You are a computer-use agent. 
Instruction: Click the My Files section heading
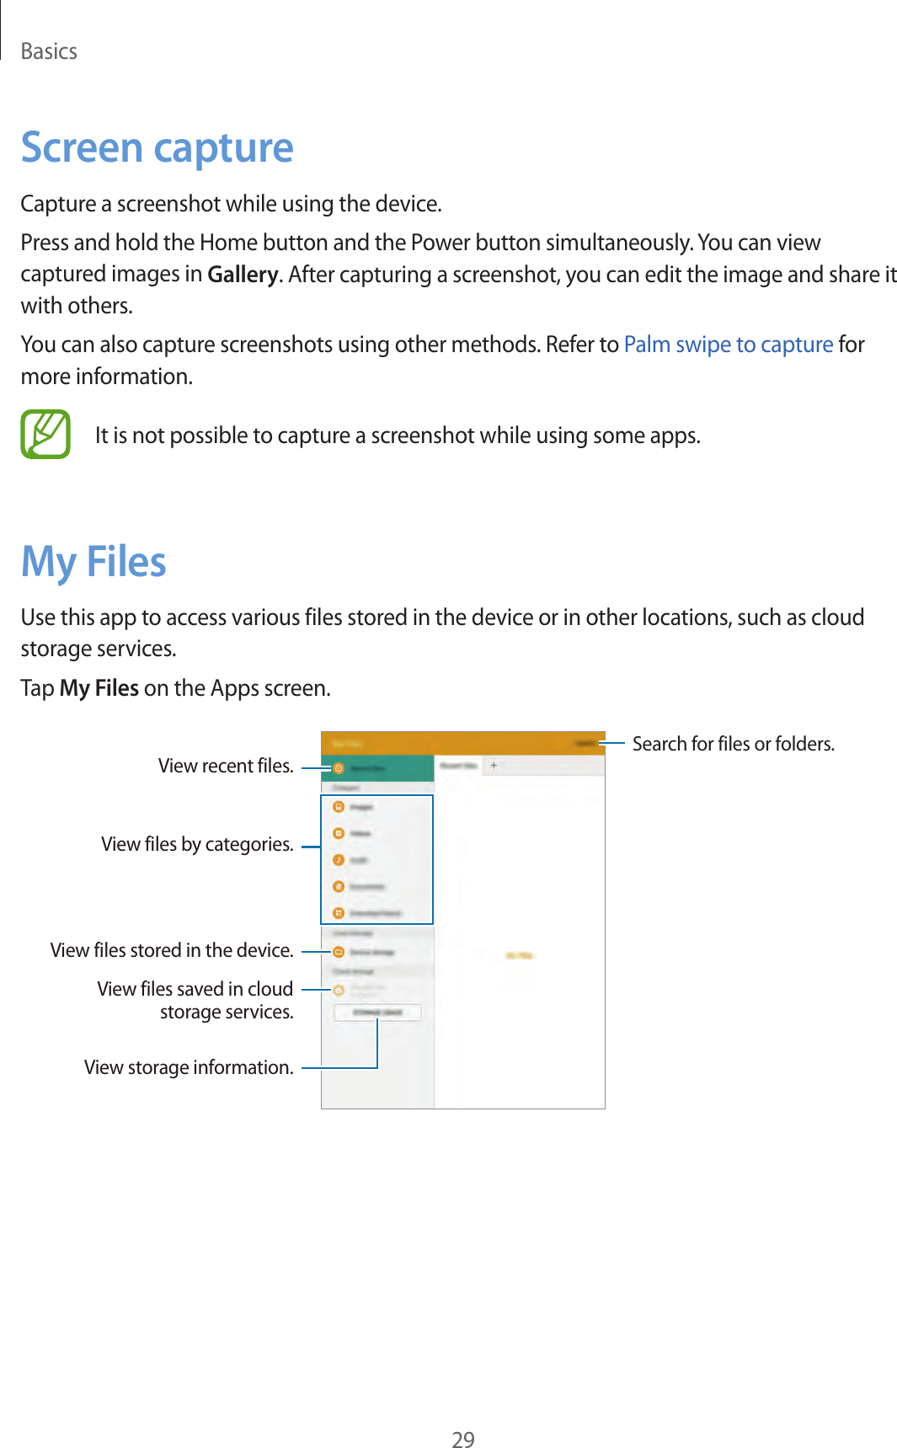tap(93, 562)
